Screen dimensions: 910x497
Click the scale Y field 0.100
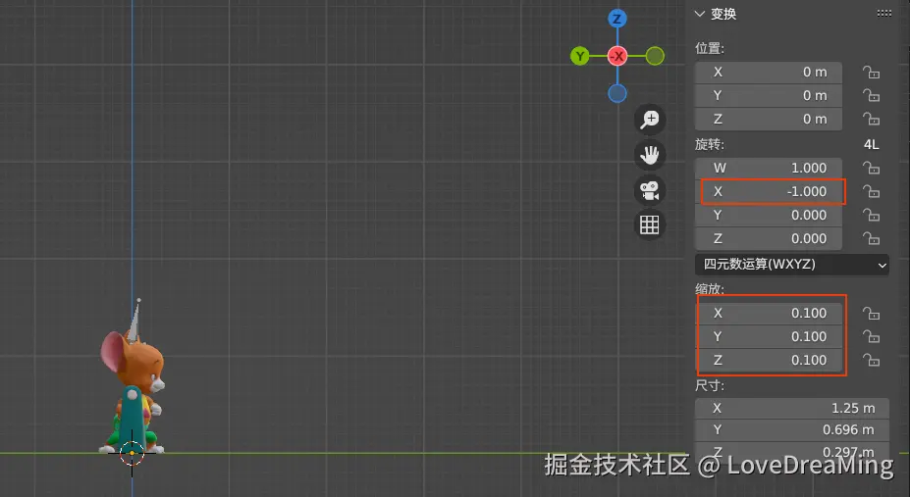pyautogui.click(x=769, y=336)
